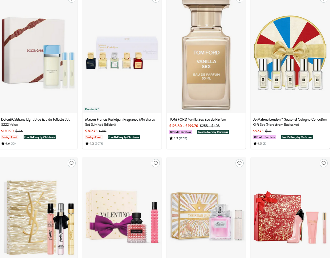Viewport: 330px width, 258px height.
Task: Click the Valentino gift box product image
Action: [x=122, y=217]
